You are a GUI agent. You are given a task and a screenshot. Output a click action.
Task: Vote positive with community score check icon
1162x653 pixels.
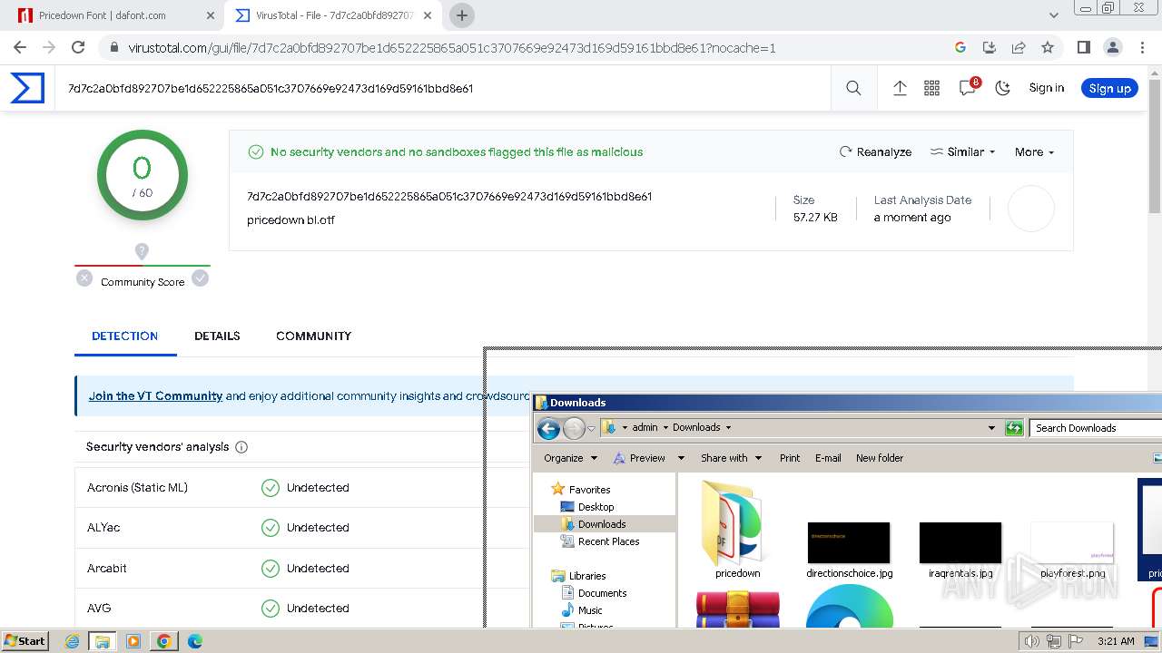(x=201, y=278)
